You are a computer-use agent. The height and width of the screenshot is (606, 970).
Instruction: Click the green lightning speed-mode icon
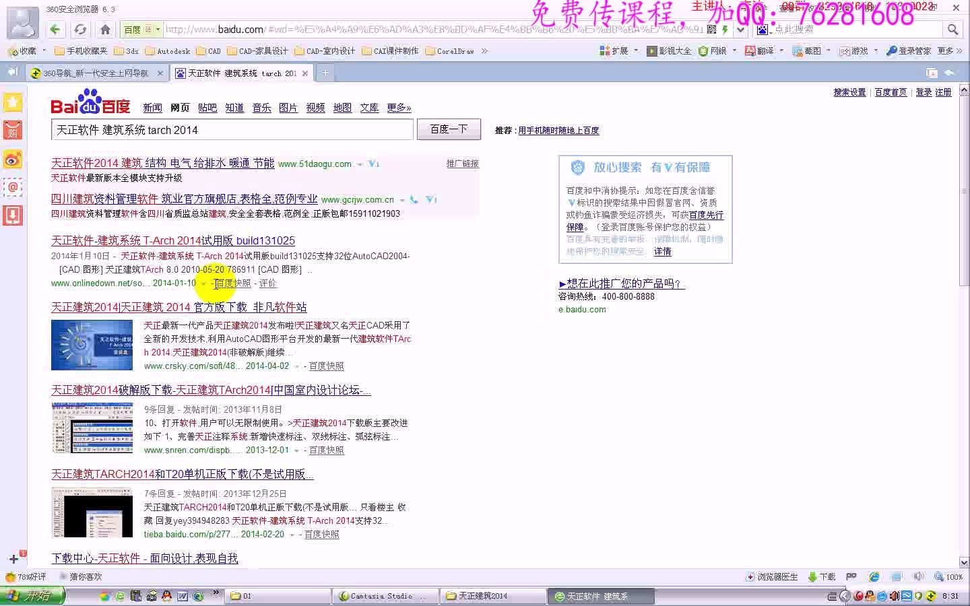(725, 30)
